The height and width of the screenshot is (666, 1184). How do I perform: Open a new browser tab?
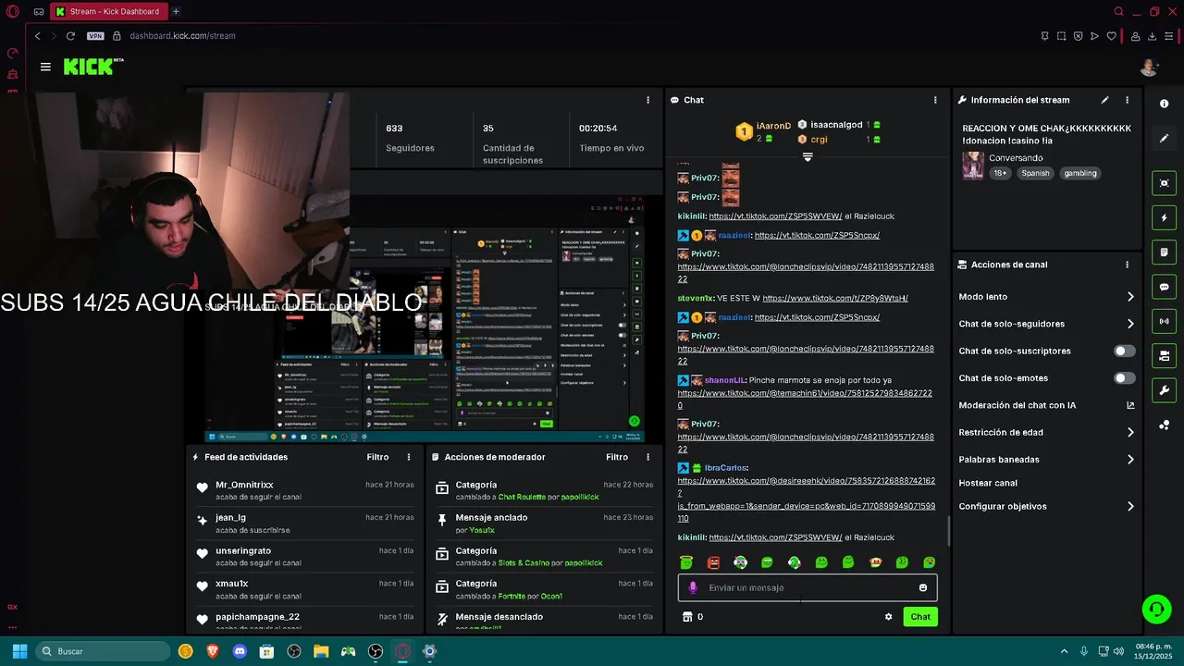pyautogui.click(x=176, y=11)
